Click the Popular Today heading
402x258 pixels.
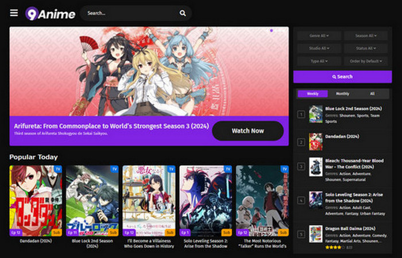33,157
